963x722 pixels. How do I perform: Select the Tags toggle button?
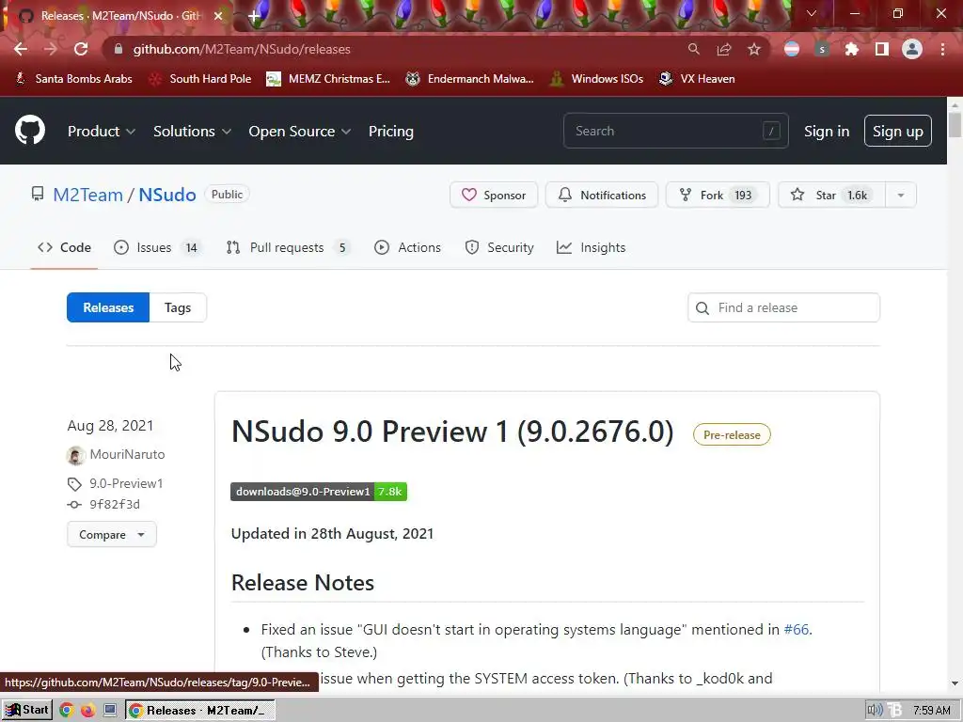pyautogui.click(x=178, y=307)
